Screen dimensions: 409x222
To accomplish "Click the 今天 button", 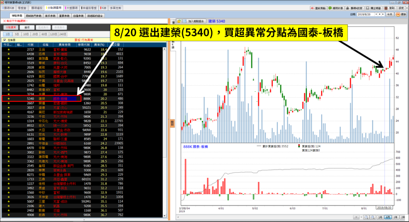I will (390, 14).
